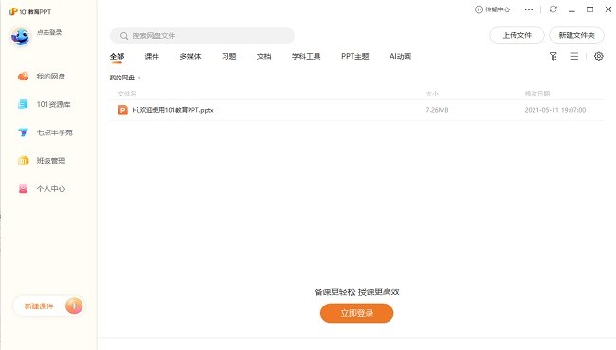Sort by the 修改日期 column header
The image size is (616, 350).
[537, 94]
